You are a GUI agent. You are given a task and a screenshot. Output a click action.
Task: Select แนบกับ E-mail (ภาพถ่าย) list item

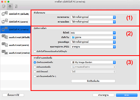pos(15,53)
